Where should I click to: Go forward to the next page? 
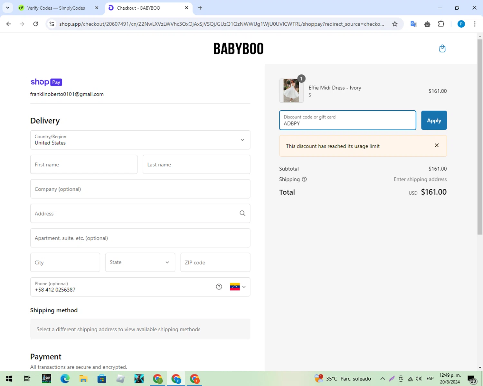coord(22,24)
